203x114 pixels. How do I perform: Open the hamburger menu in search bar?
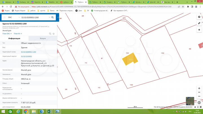(4, 17)
